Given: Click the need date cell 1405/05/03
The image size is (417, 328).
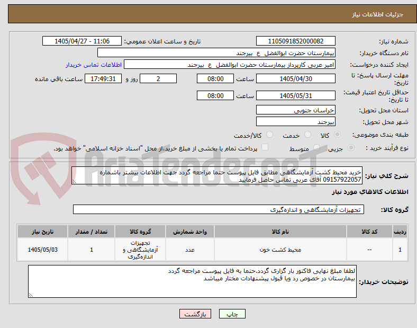Looking at the screenshot, I should (x=42, y=250).
